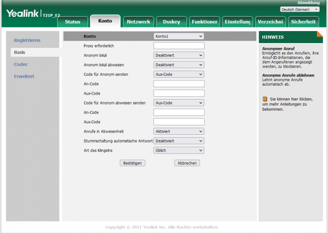Click the T21P_E2 model label
This screenshot has width=328, height=233.
(x=51, y=15)
